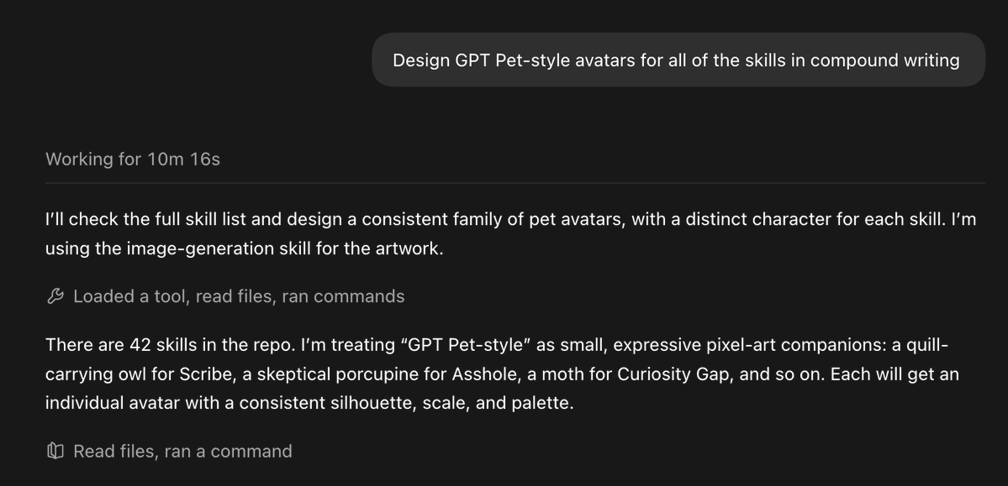Click the 10m 16s elapsed time text
This screenshot has width=1008, height=486.
point(183,159)
